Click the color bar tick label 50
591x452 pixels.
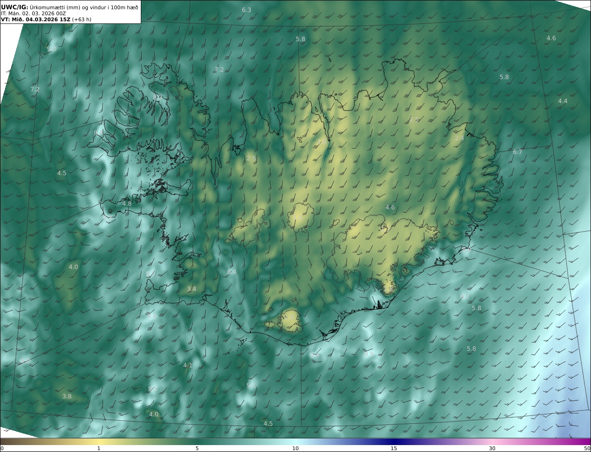[x=587, y=448]
